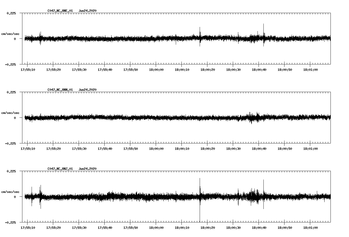The width and height of the screenshot is (349, 237).
Task: Click 18:00:20 time label on HNE plot
Action: pyautogui.click(x=208, y=70)
